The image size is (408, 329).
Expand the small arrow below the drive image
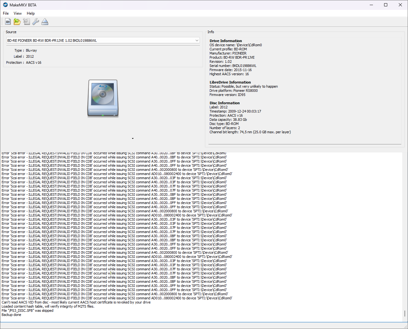[x=133, y=138]
